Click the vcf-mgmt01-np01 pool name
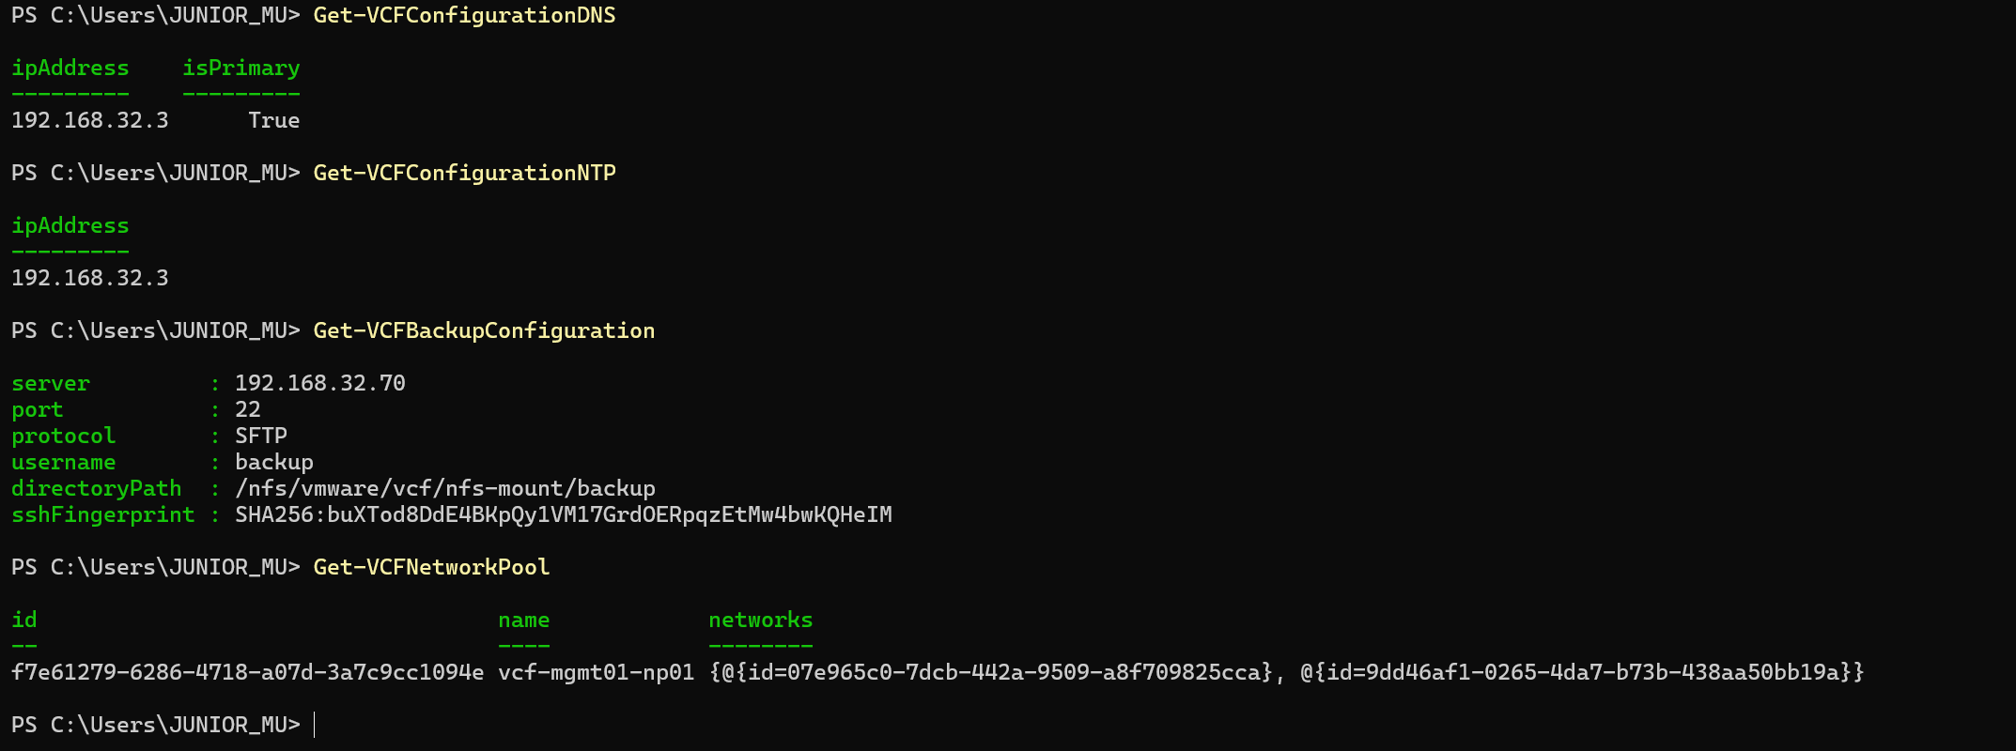The width and height of the screenshot is (2016, 751). (596, 672)
